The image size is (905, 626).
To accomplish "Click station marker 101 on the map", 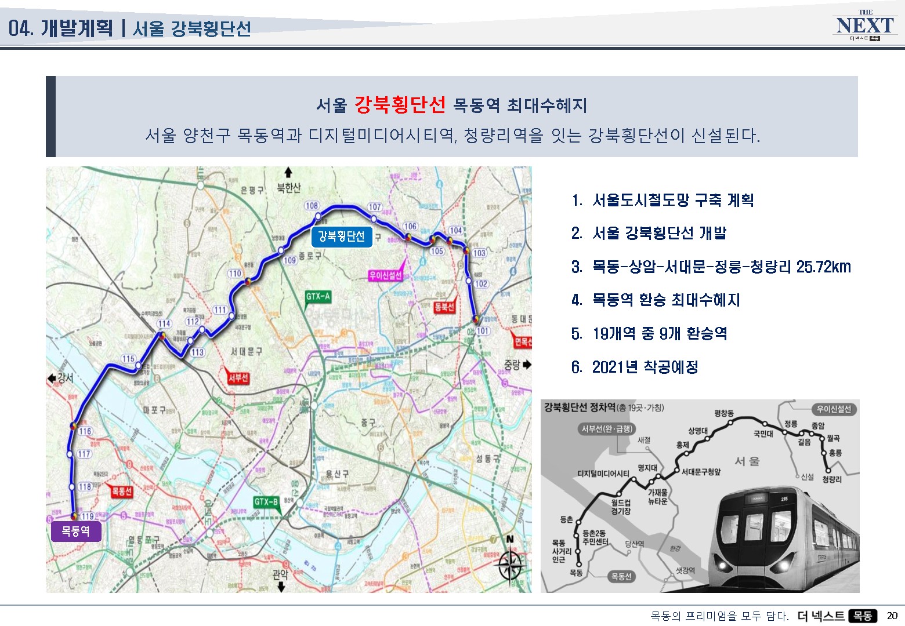I will 483,331.
